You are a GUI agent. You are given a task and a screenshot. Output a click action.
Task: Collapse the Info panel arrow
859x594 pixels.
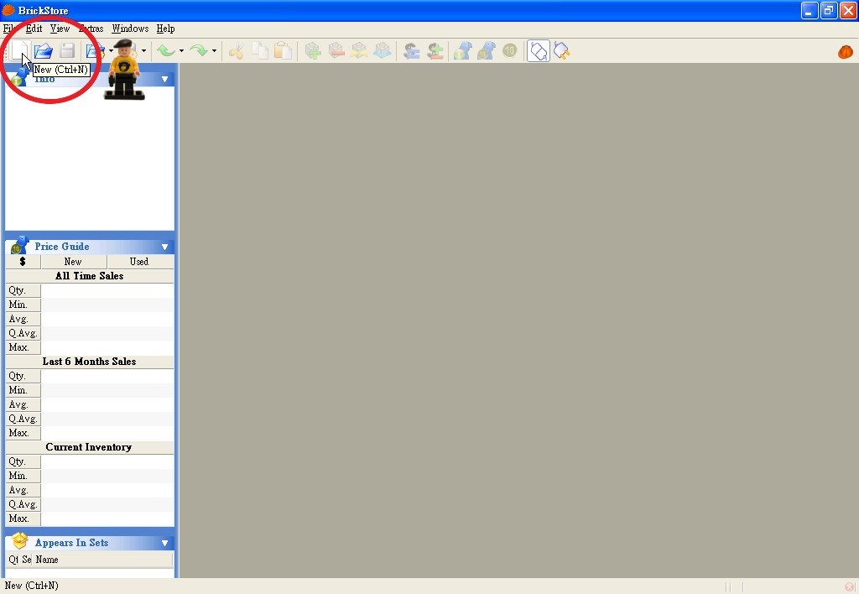point(164,80)
